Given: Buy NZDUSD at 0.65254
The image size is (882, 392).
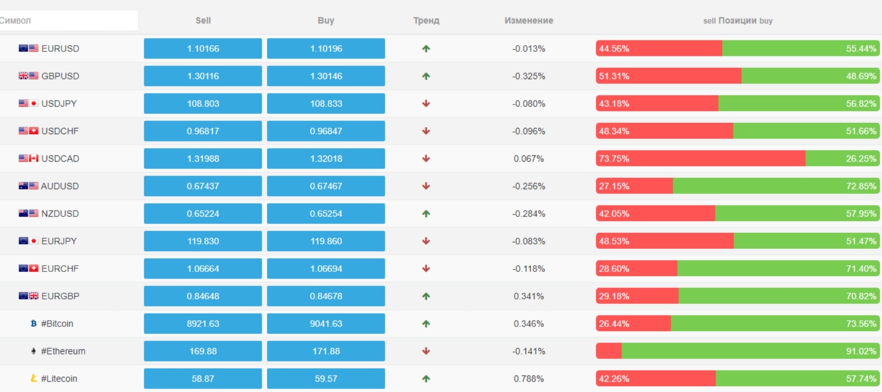Looking at the screenshot, I should point(326,213).
